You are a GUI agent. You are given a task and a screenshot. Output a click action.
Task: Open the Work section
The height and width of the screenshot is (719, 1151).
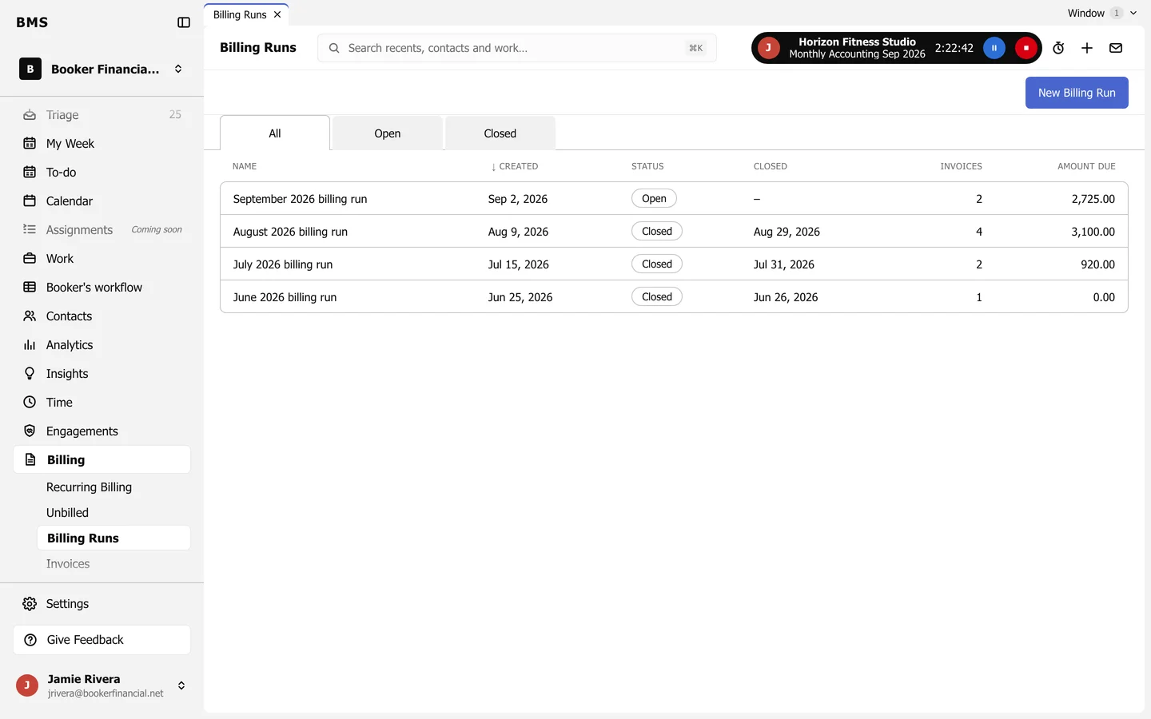(x=102, y=259)
